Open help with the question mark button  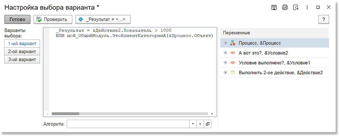tap(324, 19)
